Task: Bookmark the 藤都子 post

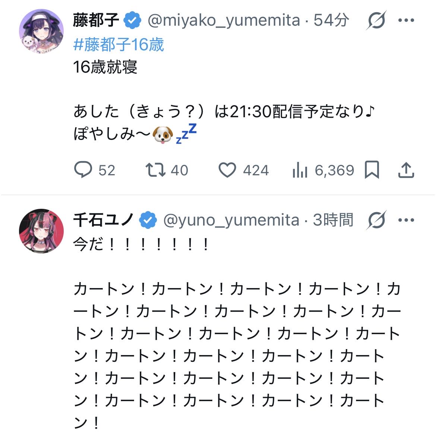Action: coord(372,170)
